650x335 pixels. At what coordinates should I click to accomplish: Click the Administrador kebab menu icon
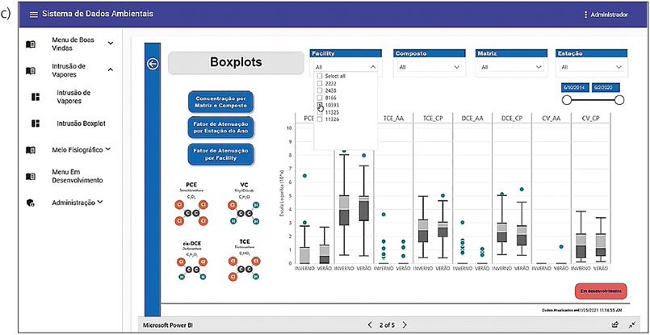(x=585, y=15)
